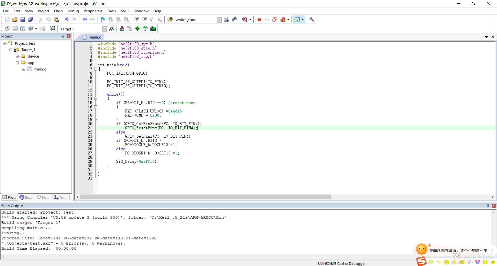Open debug session dropdown arrow

(250, 20)
